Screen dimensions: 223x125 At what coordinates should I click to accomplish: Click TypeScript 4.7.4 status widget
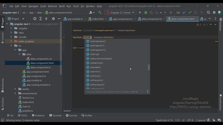coord(164,120)
